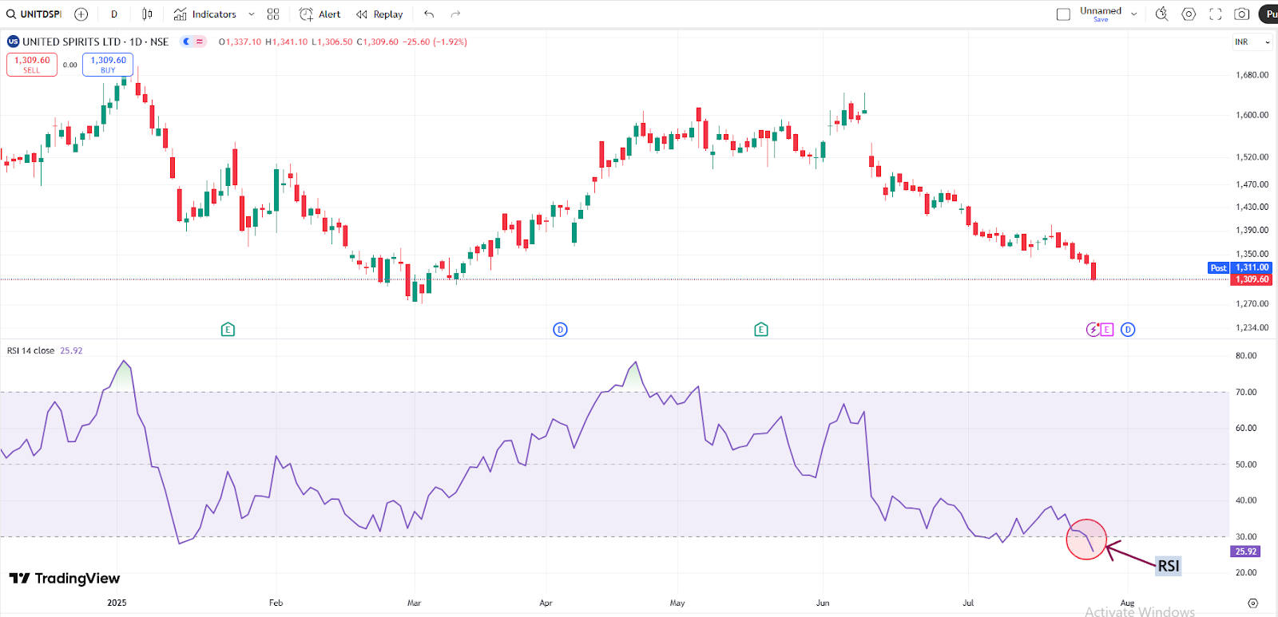The image size is (1278, 617).
Task: Open the UNITDSPI symbol search
Action: tap(34, 14)
